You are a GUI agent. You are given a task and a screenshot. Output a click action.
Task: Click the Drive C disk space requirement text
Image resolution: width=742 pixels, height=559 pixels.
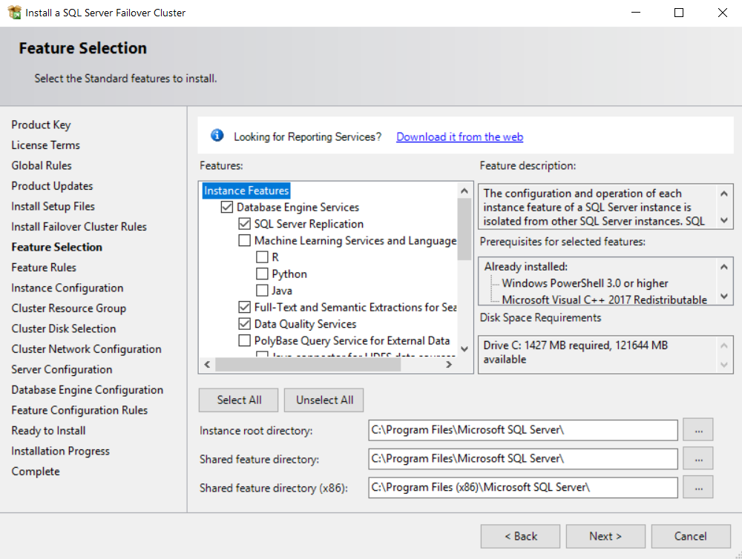(x=576, y=352)
